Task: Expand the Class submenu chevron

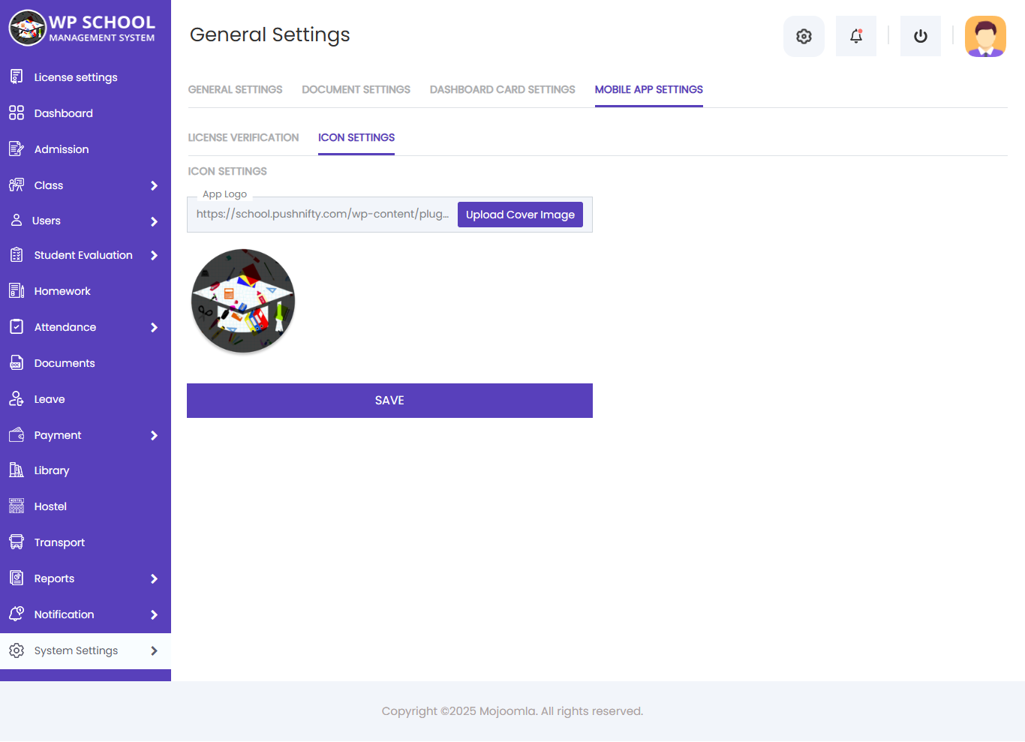Action: pos(154,185)
